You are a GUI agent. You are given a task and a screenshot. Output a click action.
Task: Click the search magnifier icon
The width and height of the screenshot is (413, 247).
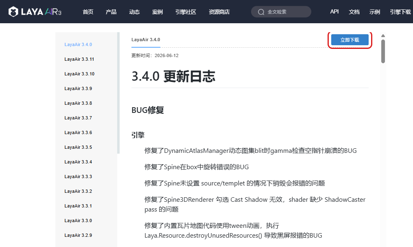pos(261,12)
